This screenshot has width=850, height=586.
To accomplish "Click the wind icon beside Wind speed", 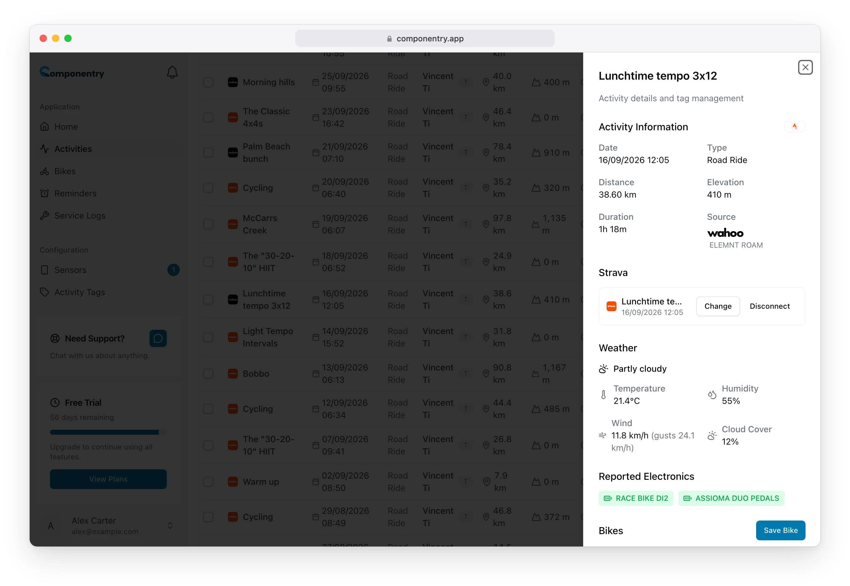I will (602, 435).
